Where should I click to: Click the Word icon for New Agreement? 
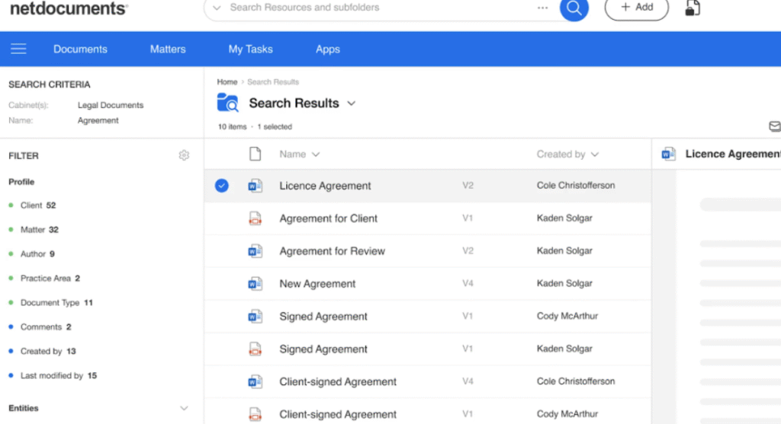[x=256, y=284]
